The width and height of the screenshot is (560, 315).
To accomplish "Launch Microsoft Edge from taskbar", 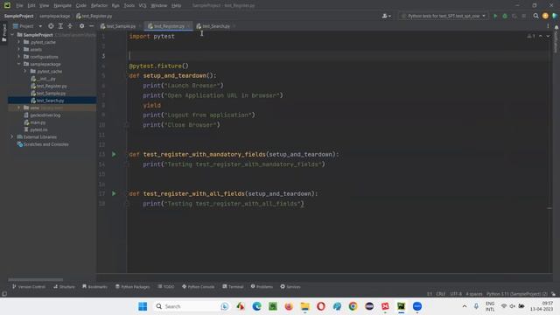I will 256,306.
